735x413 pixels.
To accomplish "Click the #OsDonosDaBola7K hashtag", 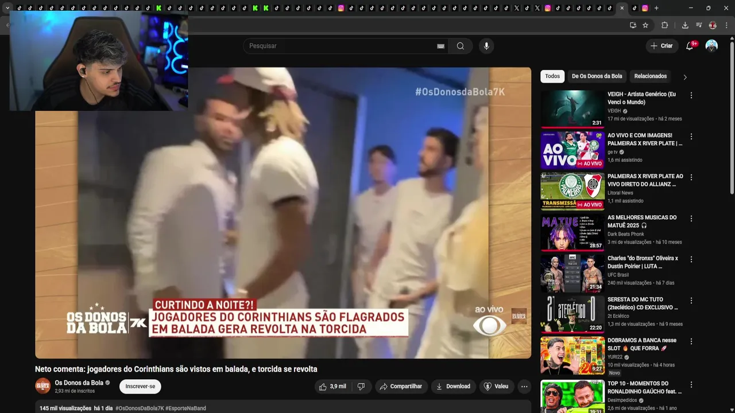I will click(x=140, y=408).
